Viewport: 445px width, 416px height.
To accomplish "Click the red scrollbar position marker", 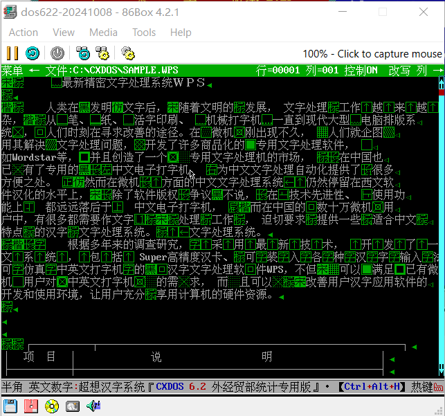I will click(442, 92).
